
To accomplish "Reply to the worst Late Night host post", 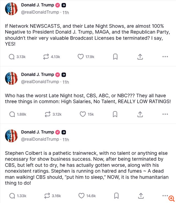I will (x=12, y=114).
